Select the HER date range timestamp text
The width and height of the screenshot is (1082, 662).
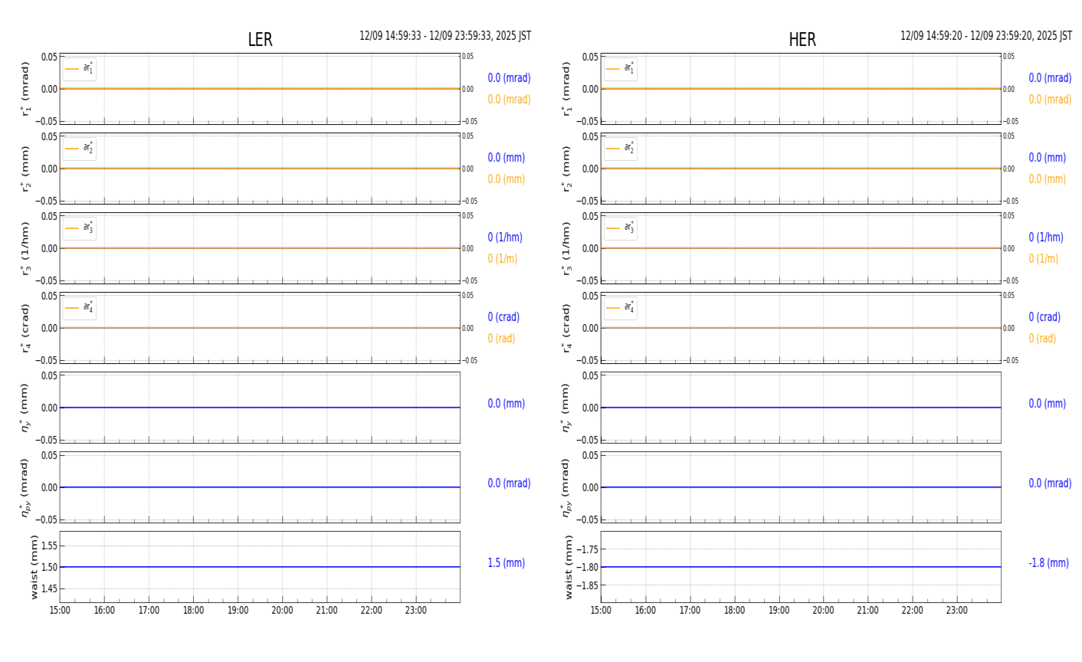coord(985,36)
